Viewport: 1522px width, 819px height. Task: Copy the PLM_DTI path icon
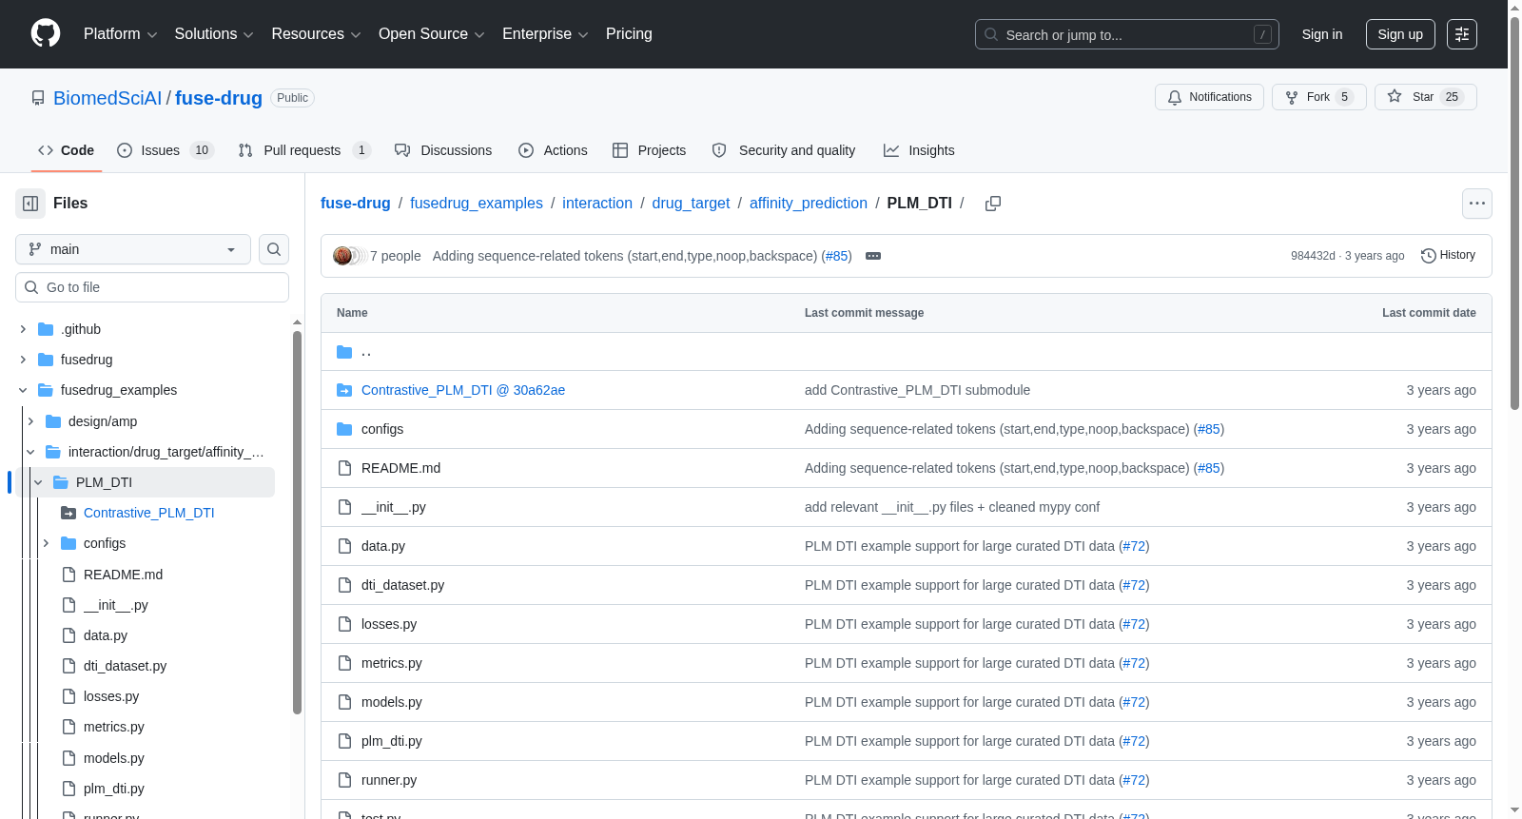tap(993, 204)
